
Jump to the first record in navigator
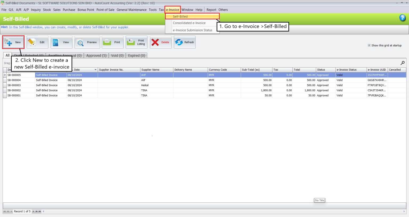click(x=5, y=211)
